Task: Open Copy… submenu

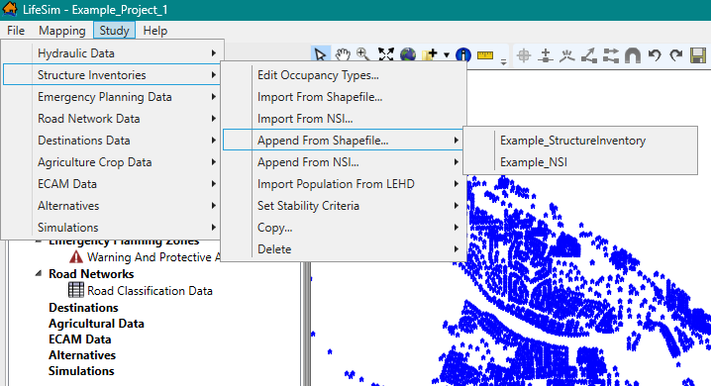Action: click(344, 227)
